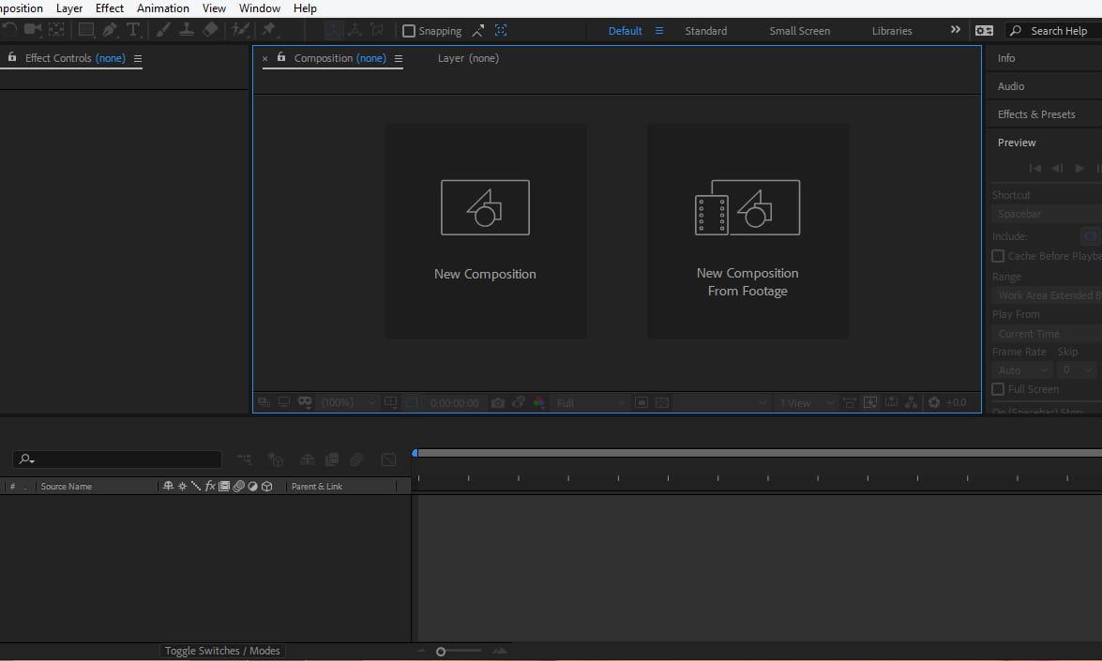This screenshot has height=661, width=1102.
Task: Check Cache Before Playback in Preview panel
Action: coord(997,255)
